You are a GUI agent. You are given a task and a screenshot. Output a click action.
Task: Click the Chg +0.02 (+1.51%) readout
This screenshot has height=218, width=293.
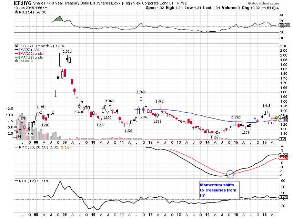(x=259, y=8)
